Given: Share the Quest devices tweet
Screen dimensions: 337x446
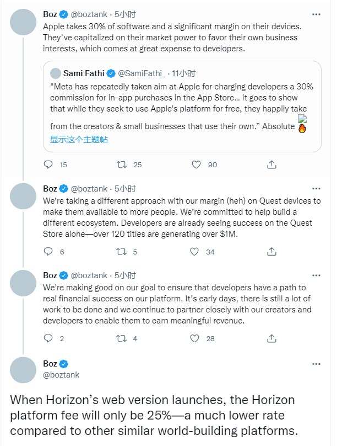Looking at the screenshot, I should pyautogui.click(x=271, y=252).
